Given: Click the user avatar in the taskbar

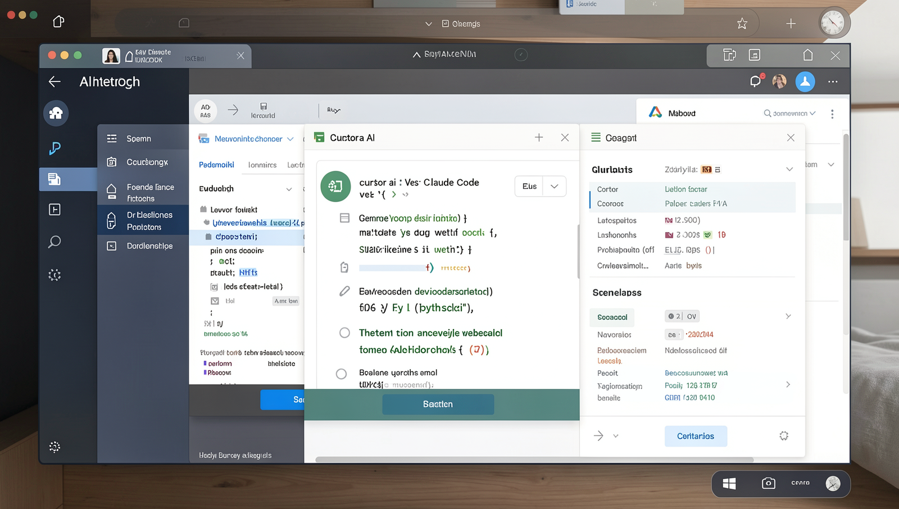Looking at the screenshot, I should [833, 483].
